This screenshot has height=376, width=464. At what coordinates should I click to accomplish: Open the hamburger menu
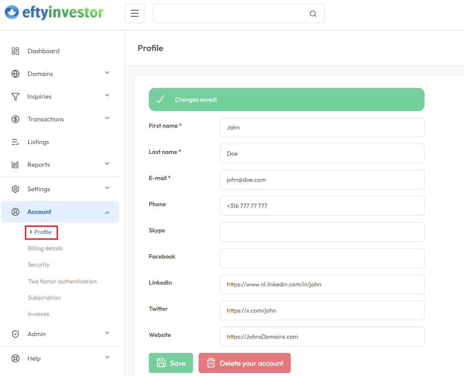[x=134, y=13]
